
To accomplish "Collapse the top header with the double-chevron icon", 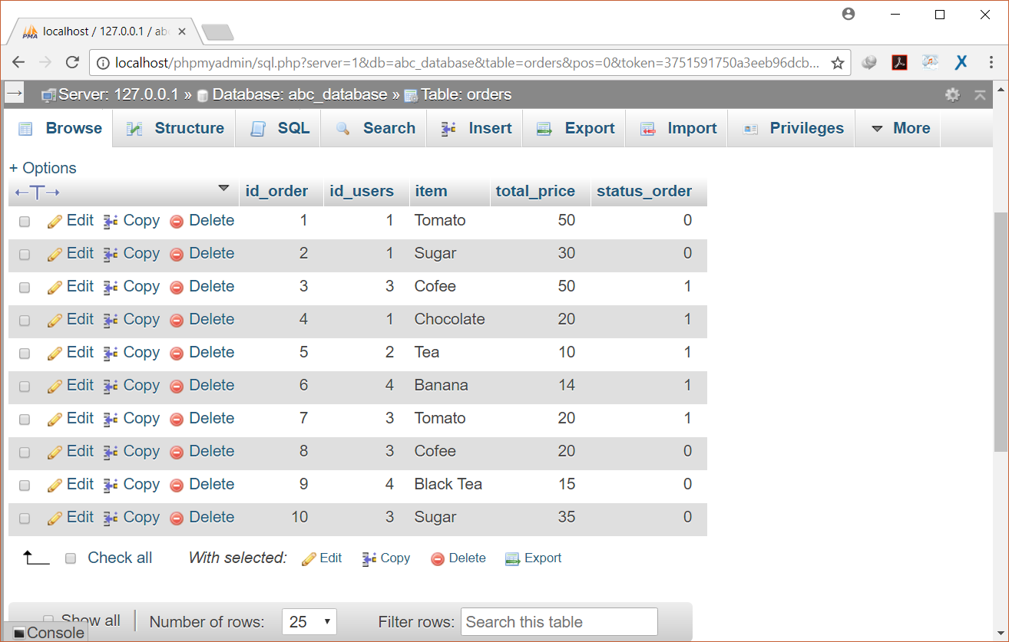I will [980, 95].
